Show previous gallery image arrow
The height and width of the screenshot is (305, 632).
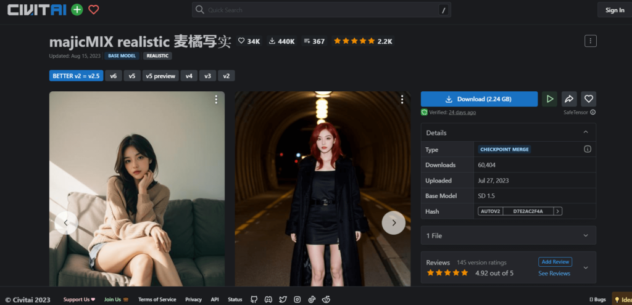66,223
